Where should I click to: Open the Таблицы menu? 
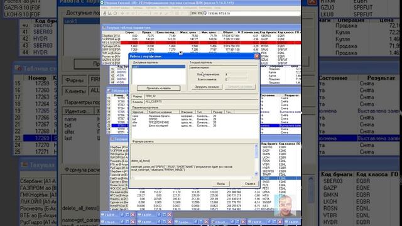[138, 8]
